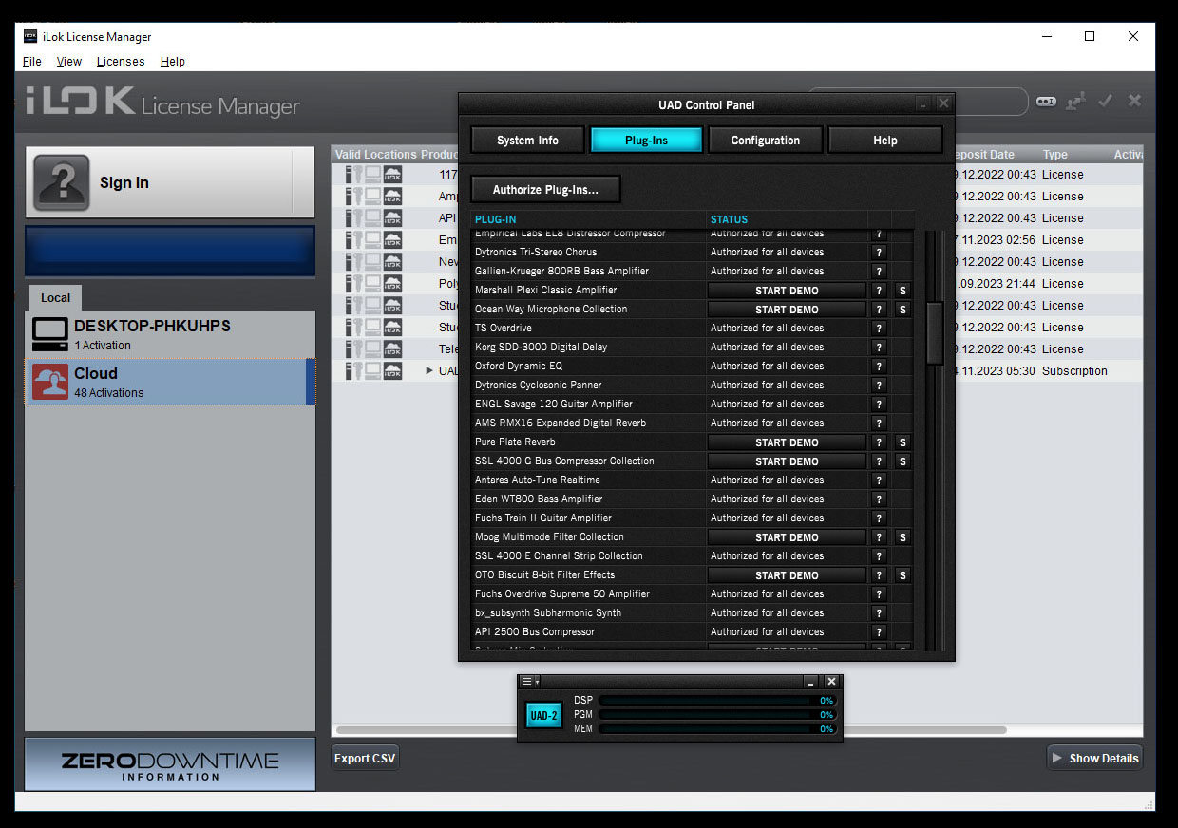1178x828 pixels.
Task: Click the DSP usage meter bar
Action: [x=717, y=701]
